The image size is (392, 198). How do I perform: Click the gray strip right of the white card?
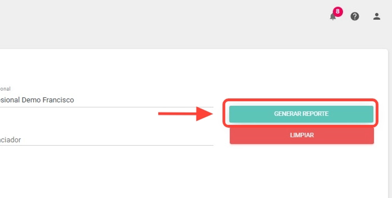pyautogui.click(x=390, y=120)
